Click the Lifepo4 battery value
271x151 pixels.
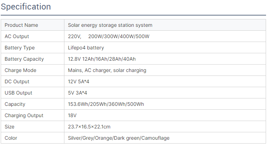tap(86, 48)
